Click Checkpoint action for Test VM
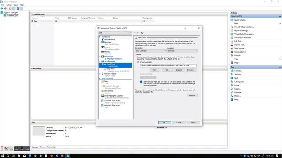This screenshot has height=158, width=282. [x=239, y=82]
